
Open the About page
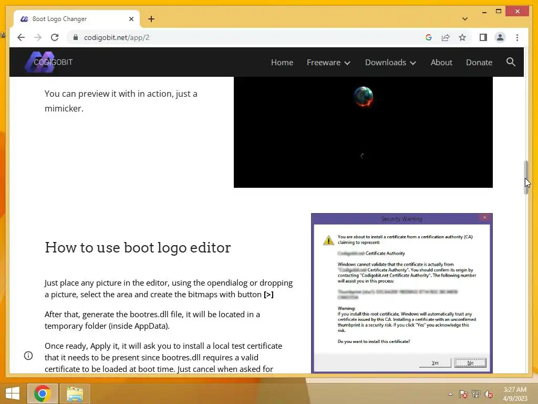coord(441,62)
